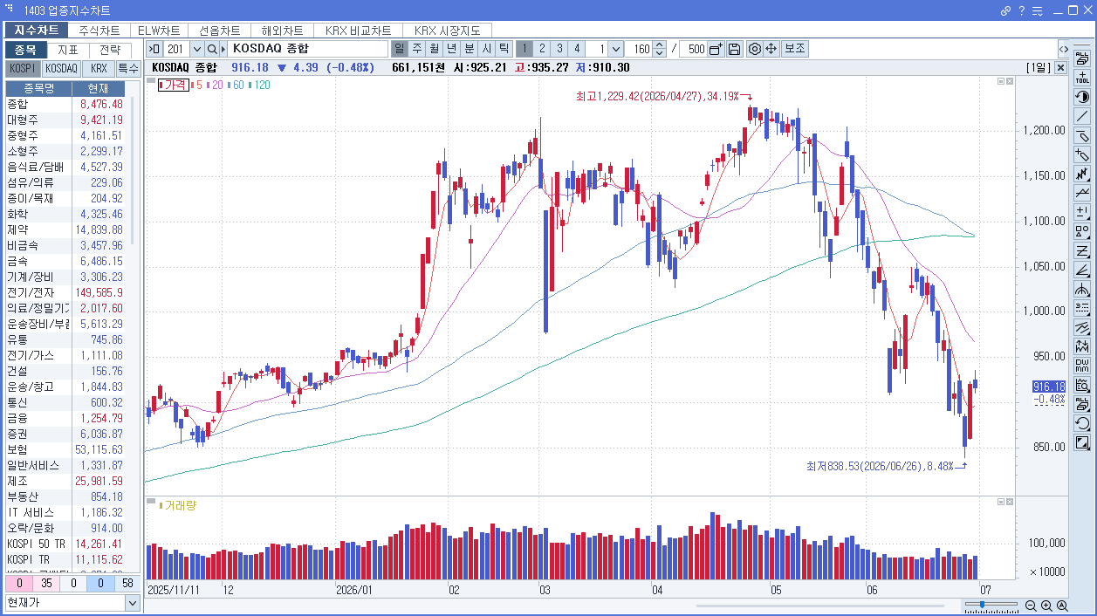
Task: Click the stepper arrows beside 160
Action: point(660,49)
